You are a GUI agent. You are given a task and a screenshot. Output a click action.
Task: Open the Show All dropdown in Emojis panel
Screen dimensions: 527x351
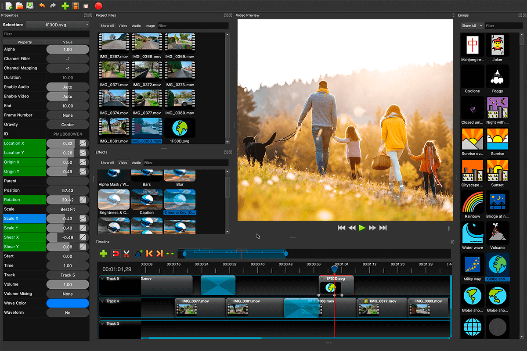(472, 25)
